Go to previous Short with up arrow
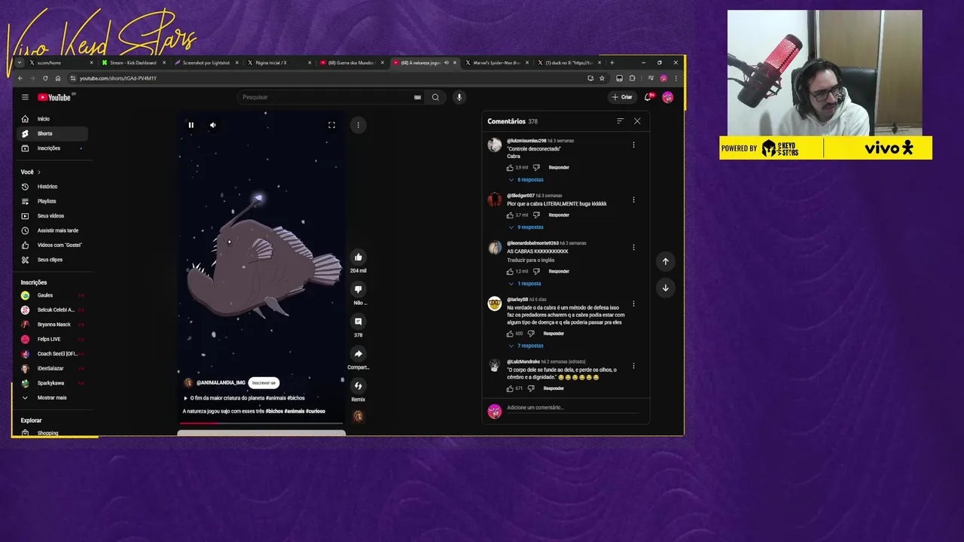964x542 pixels. tap(665, 261)
